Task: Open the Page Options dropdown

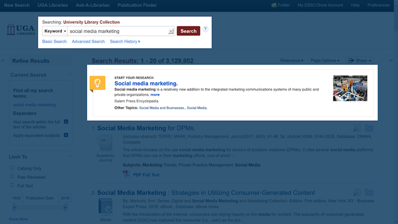Action: coord(325,60)
